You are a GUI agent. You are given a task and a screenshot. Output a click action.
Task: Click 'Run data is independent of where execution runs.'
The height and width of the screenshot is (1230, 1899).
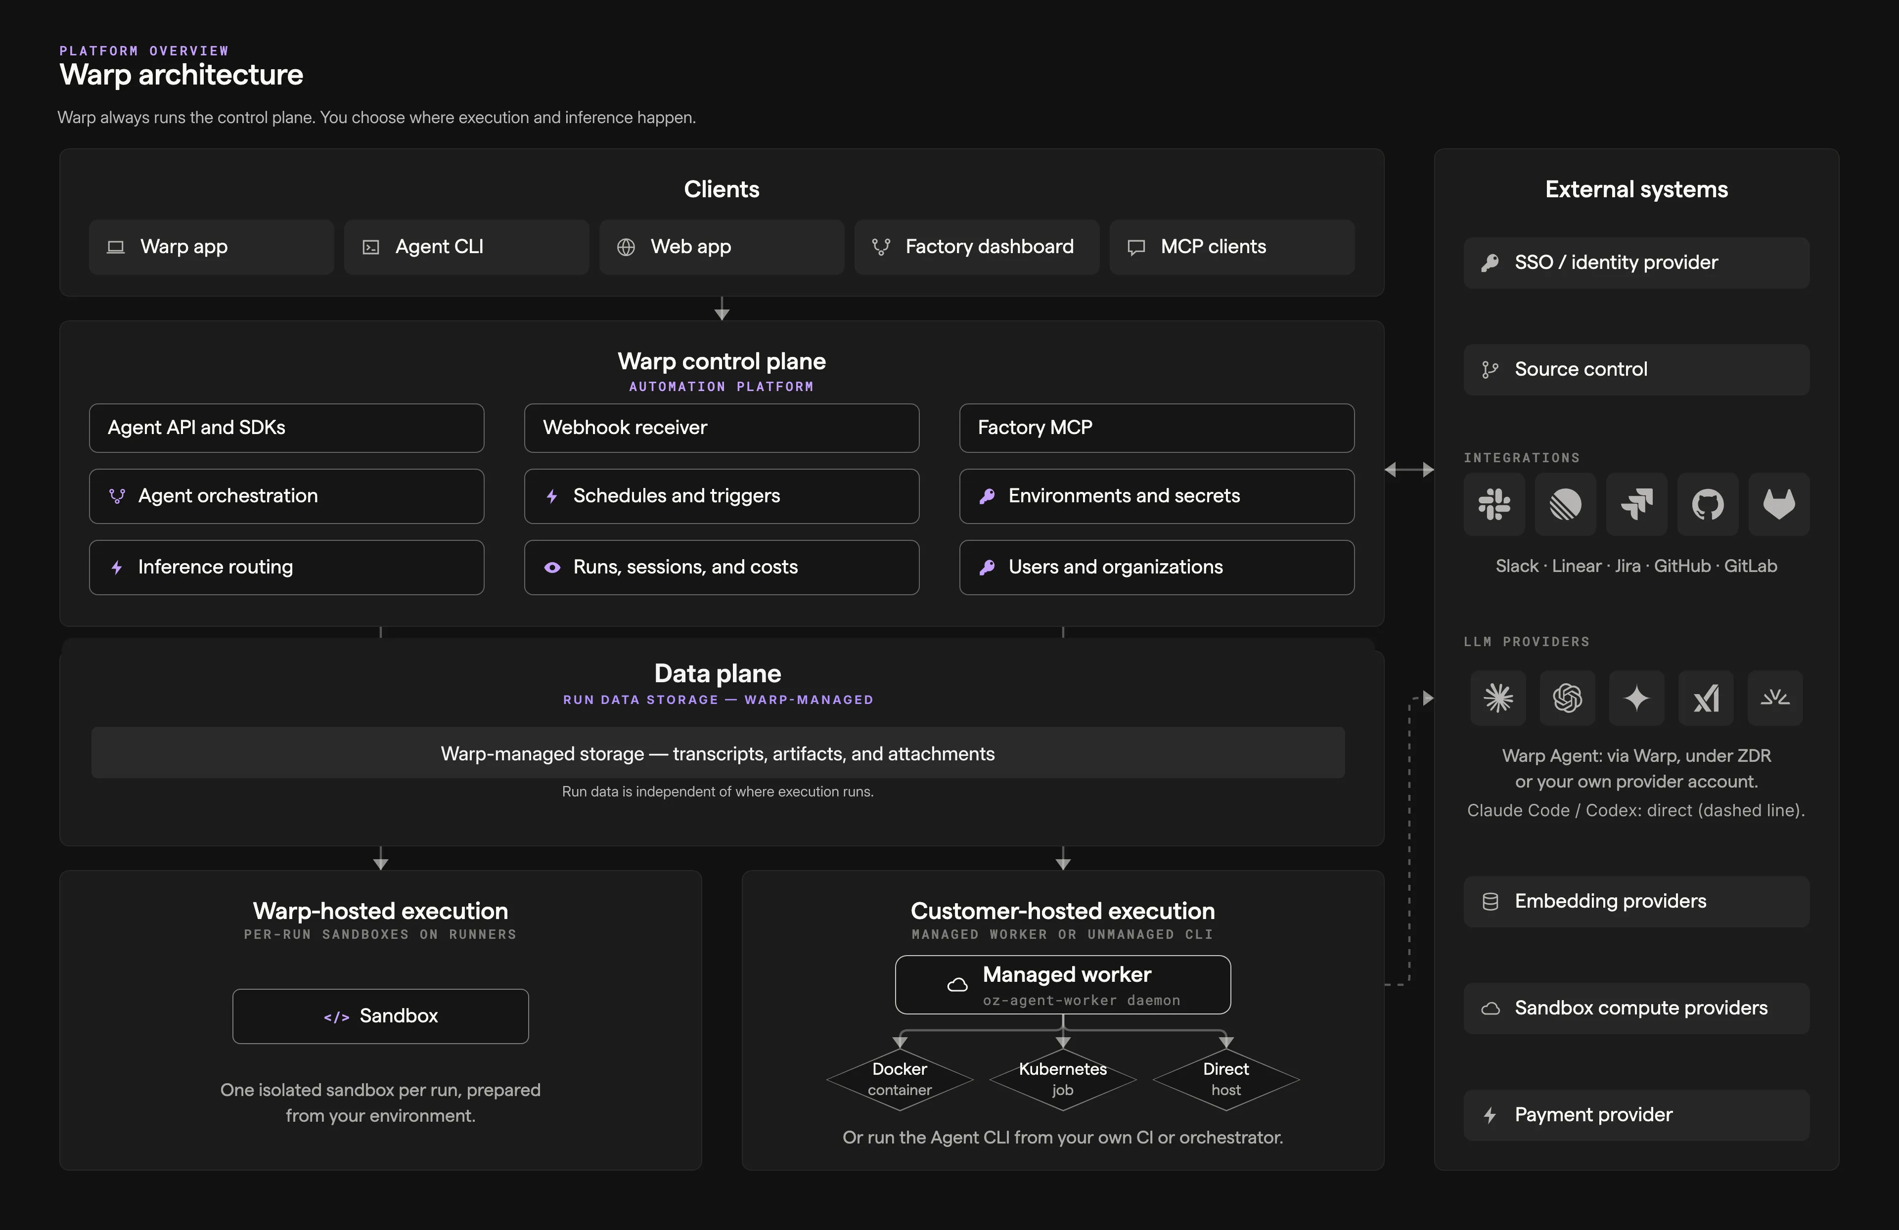718,791
